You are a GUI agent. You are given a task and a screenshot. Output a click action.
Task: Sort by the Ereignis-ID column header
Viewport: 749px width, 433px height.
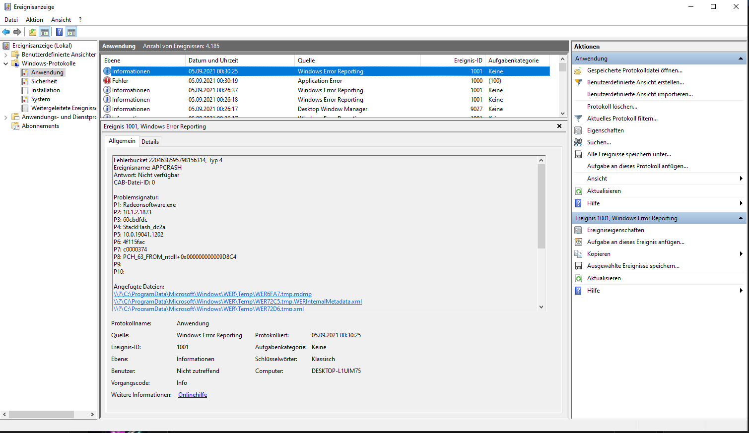point(453,61)
